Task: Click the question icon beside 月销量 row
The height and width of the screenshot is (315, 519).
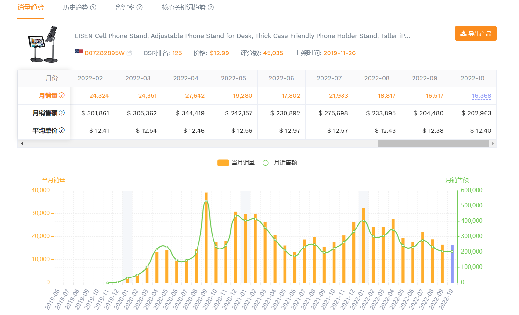Action: click(x=62, y=95)
